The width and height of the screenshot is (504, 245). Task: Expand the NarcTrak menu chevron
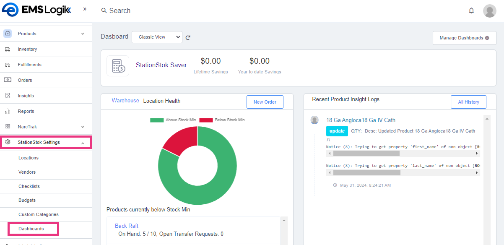[83, 127]
